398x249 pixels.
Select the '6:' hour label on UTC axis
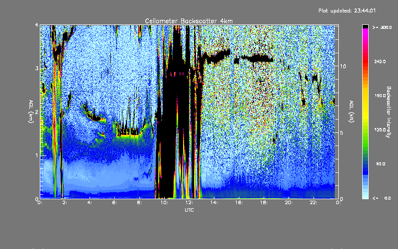(x=115, y=203)
